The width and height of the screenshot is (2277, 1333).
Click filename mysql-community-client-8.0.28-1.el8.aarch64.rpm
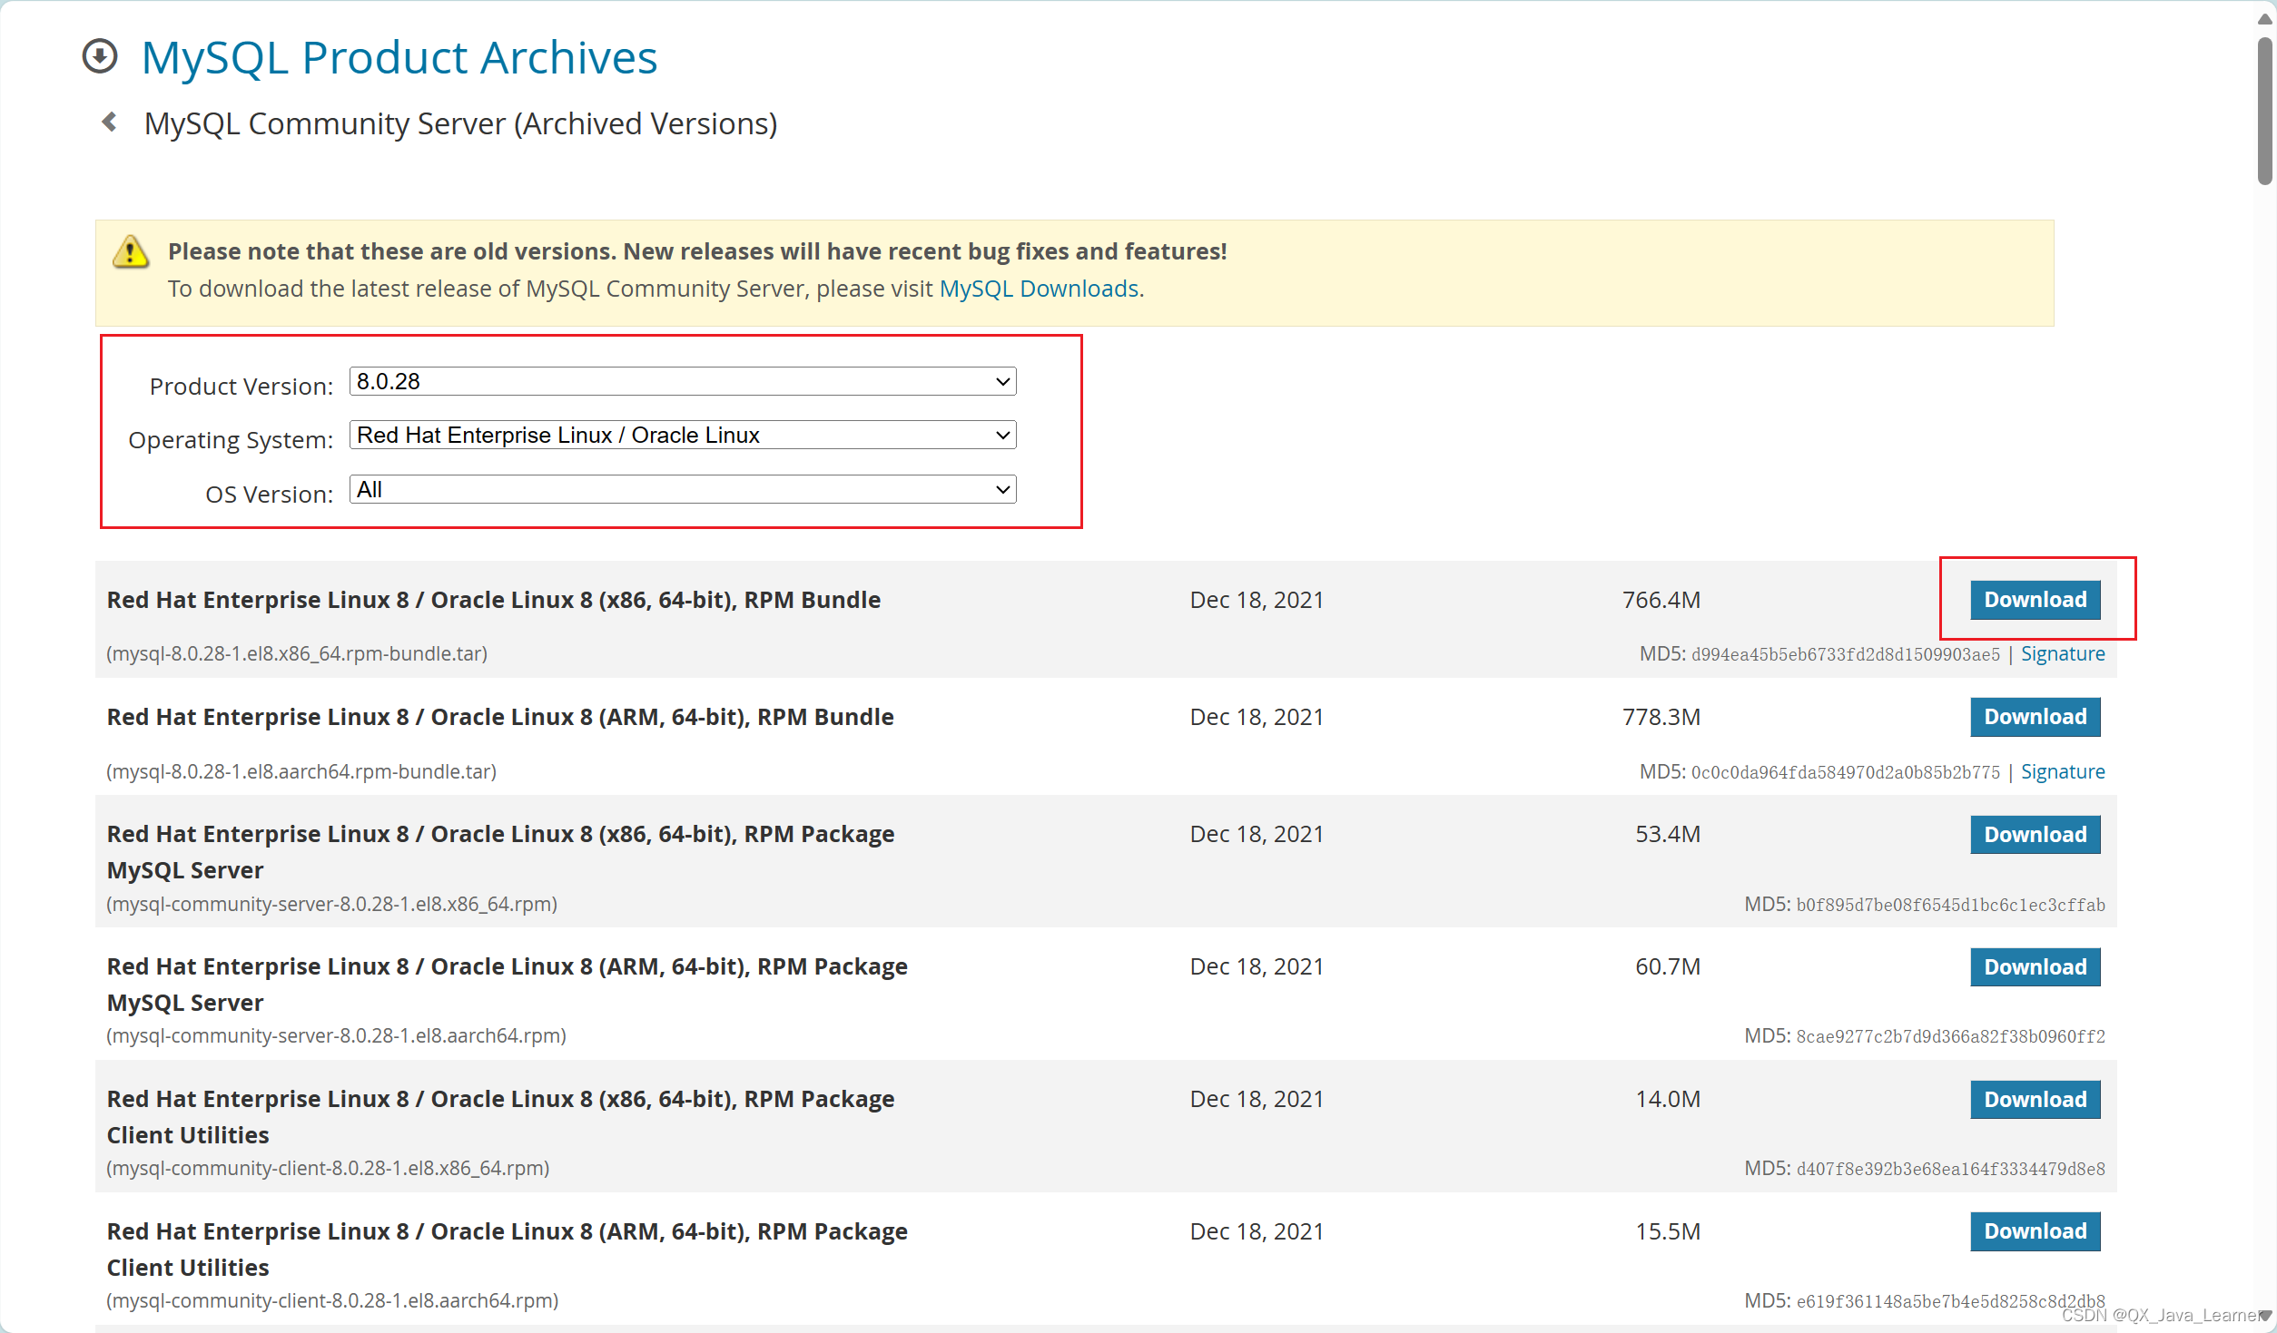pos(332,1300)
